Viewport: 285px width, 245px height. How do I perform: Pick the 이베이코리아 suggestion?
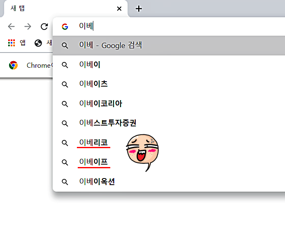point(101,103)
